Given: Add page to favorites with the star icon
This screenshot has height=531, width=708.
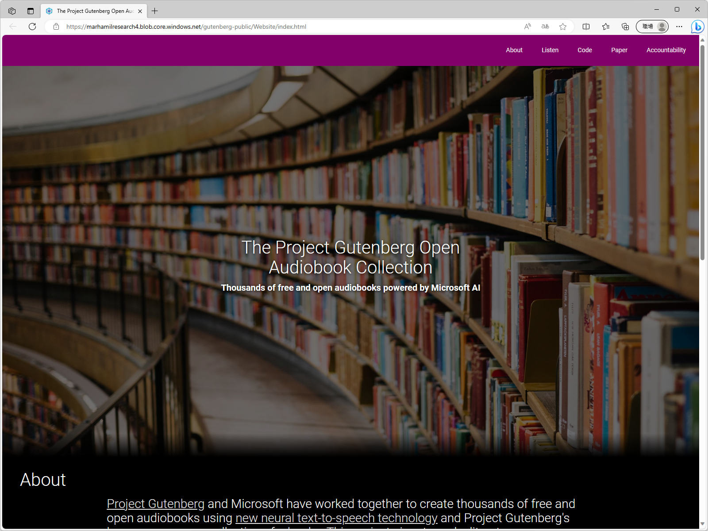Looking at the screenshot, I should [x=562, y=27].
